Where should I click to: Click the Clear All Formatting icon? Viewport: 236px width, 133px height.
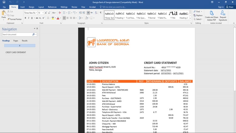60,13
